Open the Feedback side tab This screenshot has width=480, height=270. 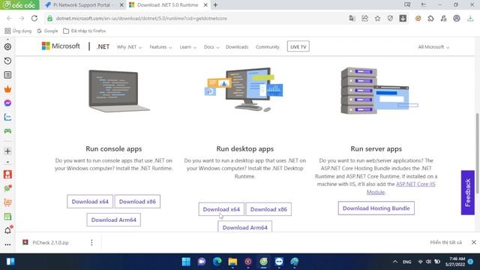point(468,193)
